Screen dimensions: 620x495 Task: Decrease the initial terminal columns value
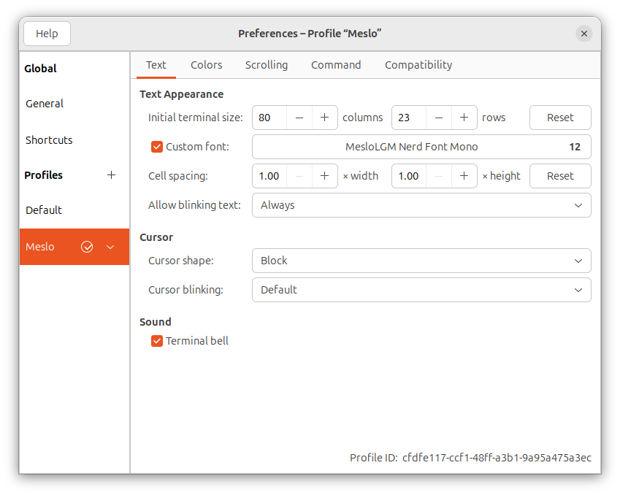(x=299, y=118)
